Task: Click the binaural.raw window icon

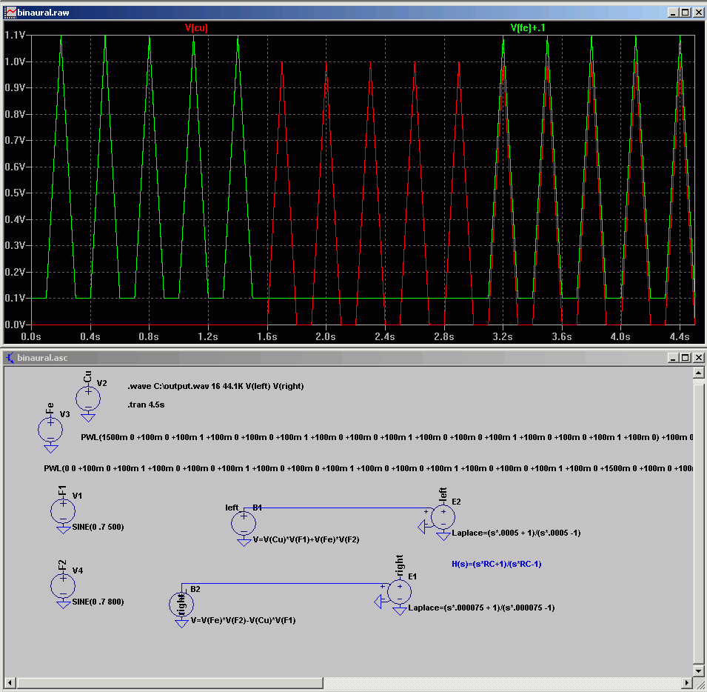Action: click(x=10, y=13)
